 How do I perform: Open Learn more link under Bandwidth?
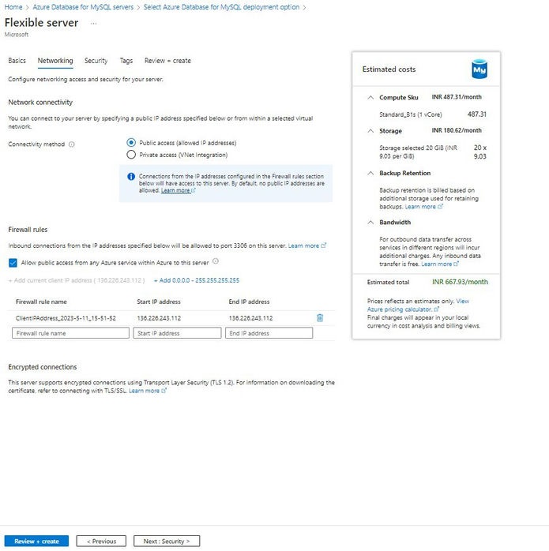440,264
